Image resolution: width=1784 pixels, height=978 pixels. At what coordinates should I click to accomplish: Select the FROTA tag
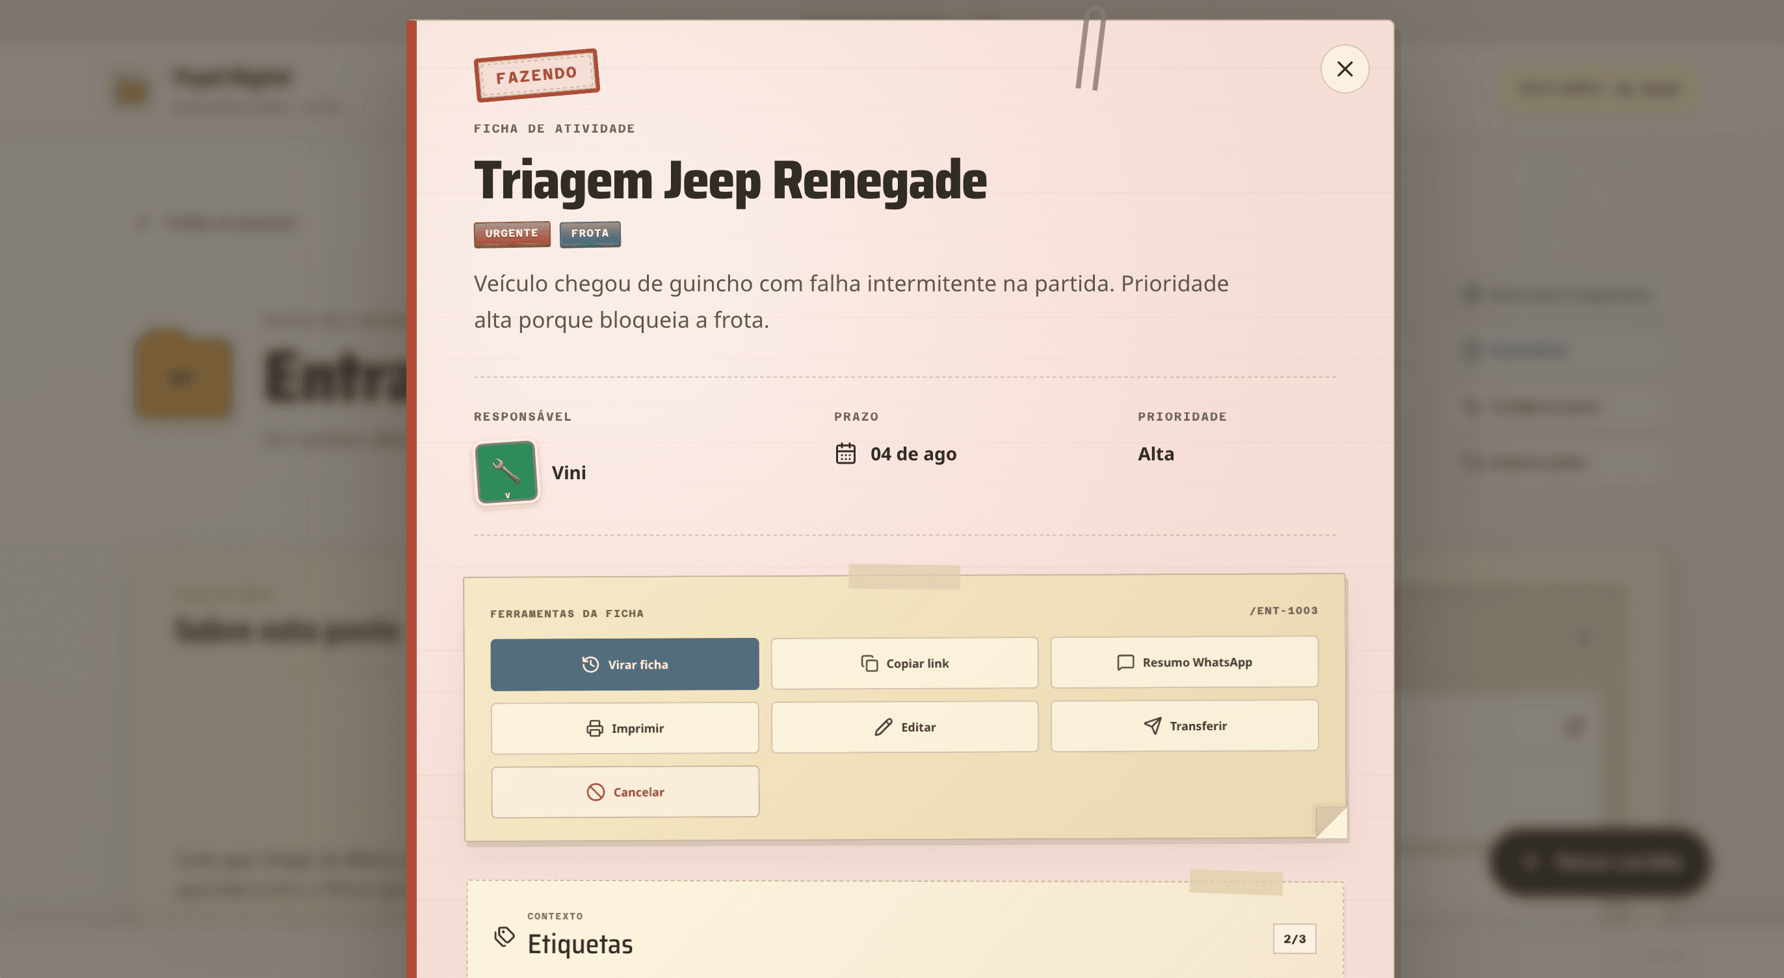pyautogui.click(x=590, y=233)
